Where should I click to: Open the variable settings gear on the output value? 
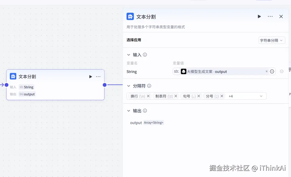coord(272,71)
